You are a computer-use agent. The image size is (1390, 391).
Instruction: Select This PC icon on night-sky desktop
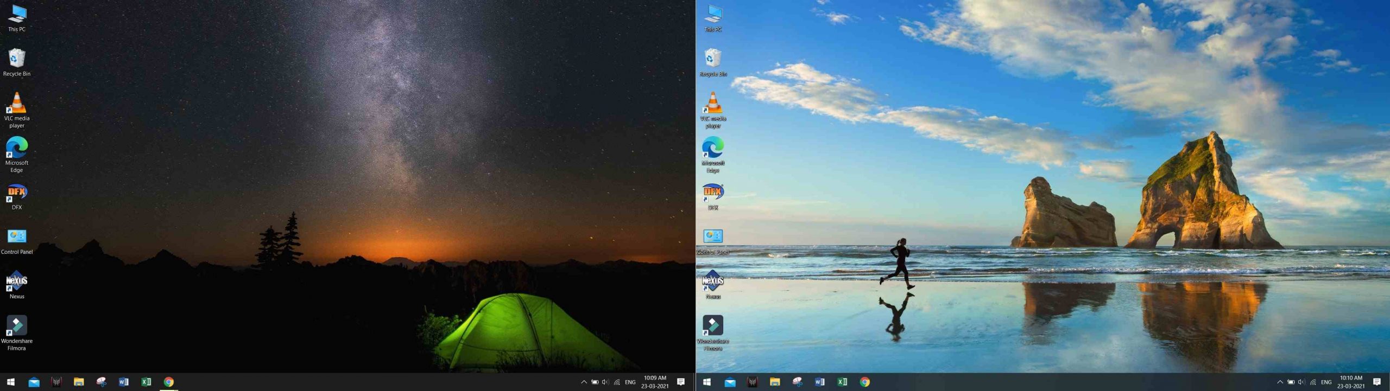[17, 18]
